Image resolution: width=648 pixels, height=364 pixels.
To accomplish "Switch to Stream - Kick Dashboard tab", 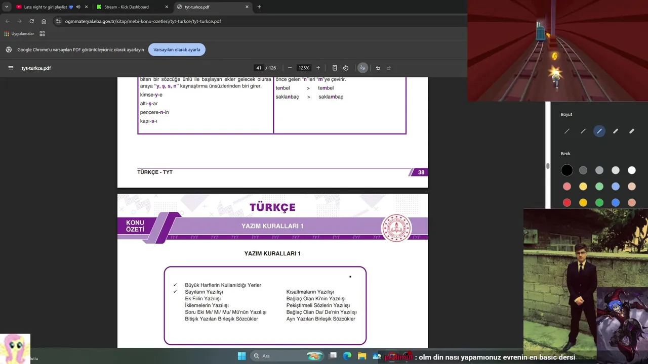I will [127, 7].
